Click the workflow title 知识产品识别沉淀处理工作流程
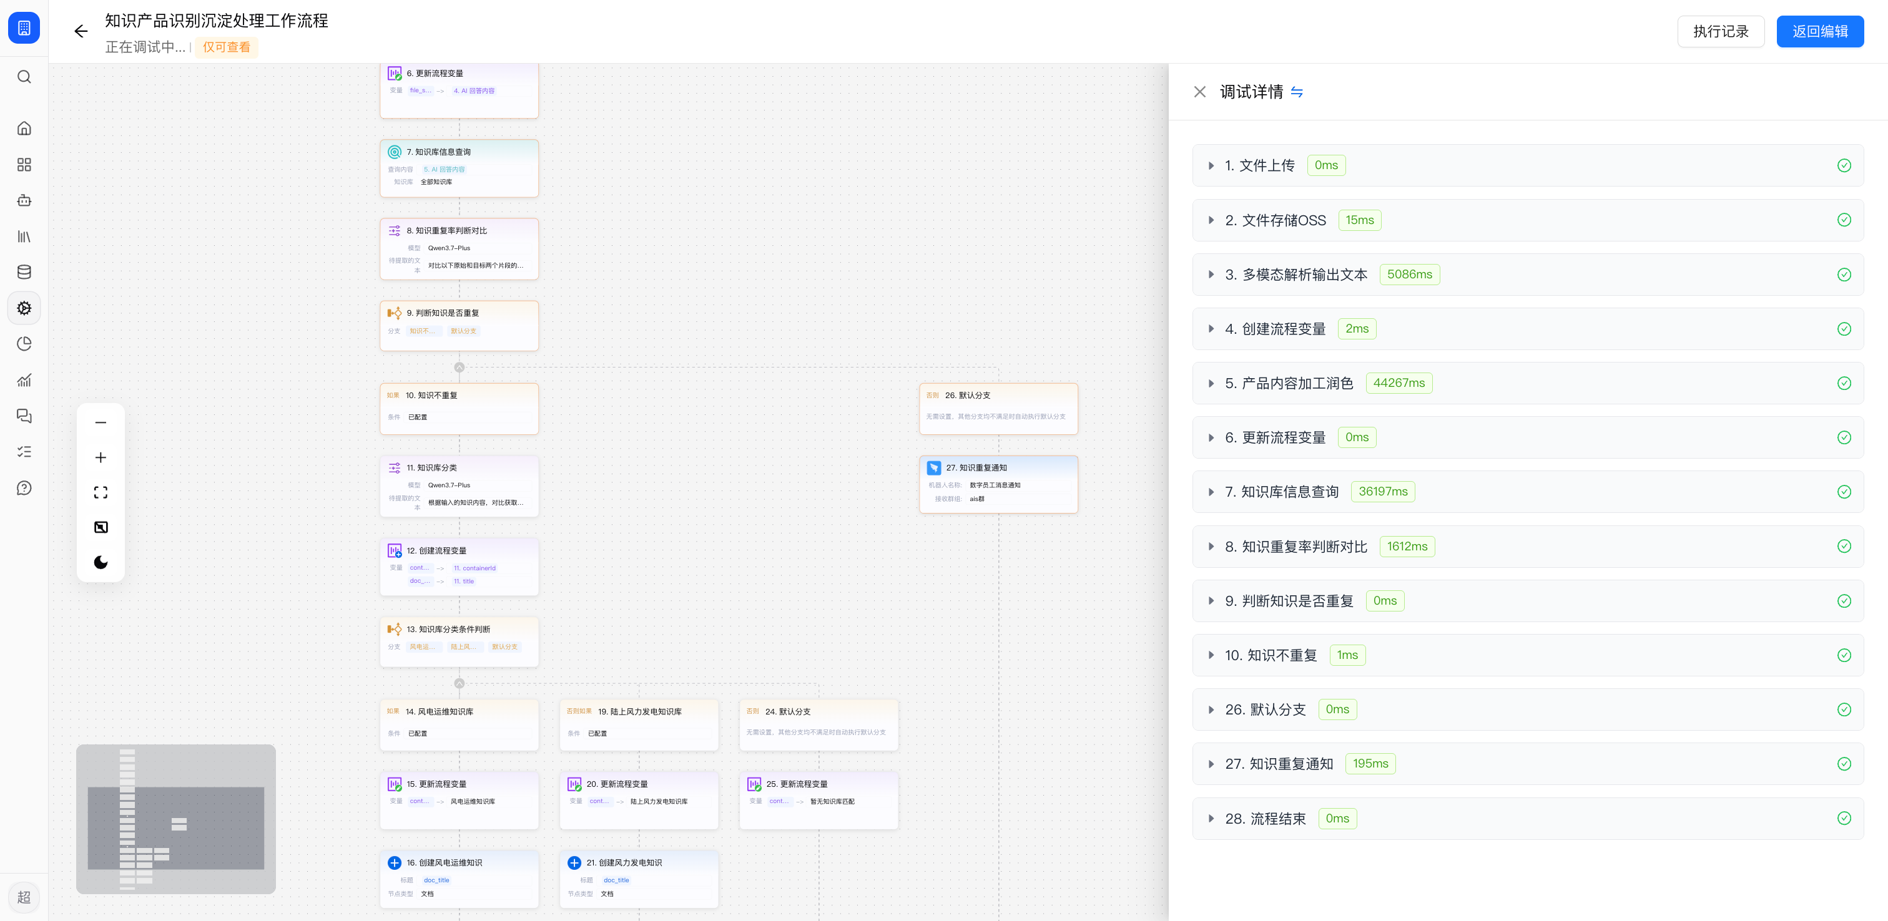 point(216,21)
